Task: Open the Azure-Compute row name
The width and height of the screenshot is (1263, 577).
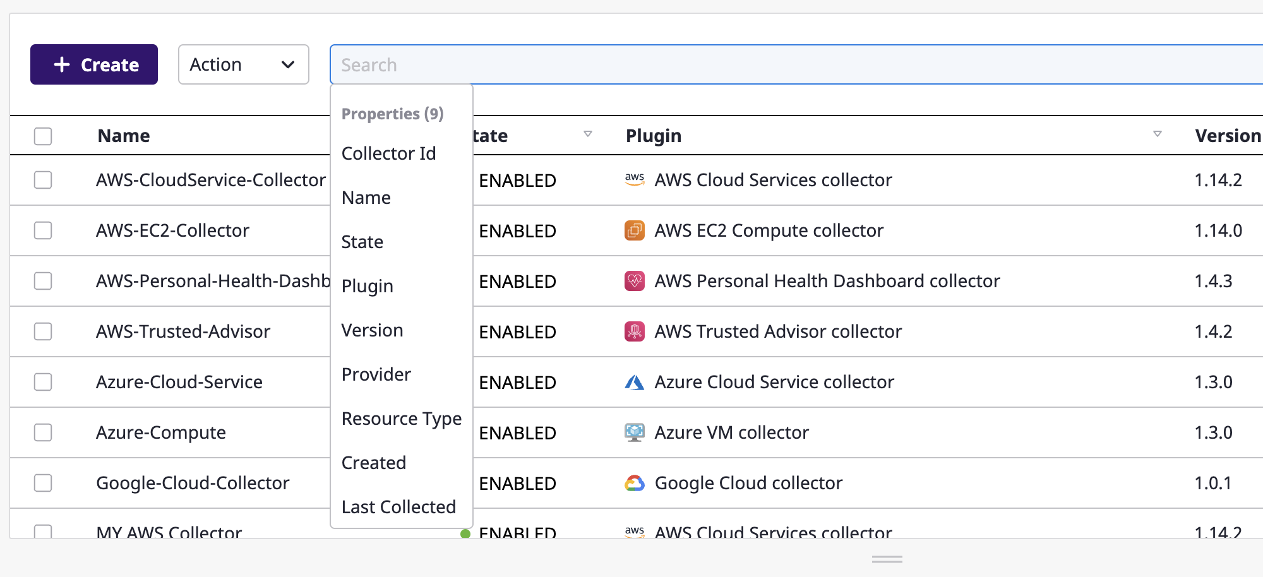Action: (x=161, y=432)
